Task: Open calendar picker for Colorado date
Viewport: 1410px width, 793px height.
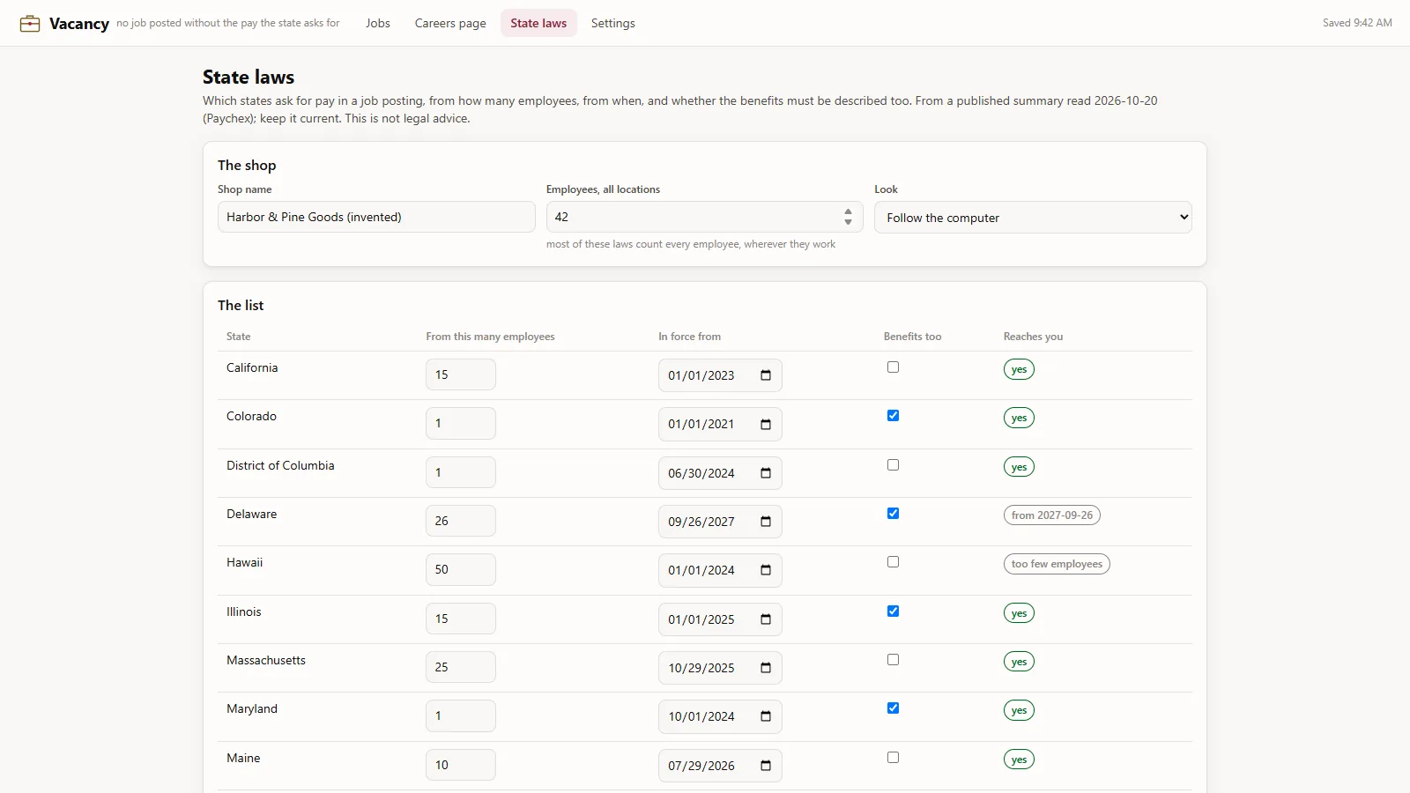Action: (x=766, y=424)
